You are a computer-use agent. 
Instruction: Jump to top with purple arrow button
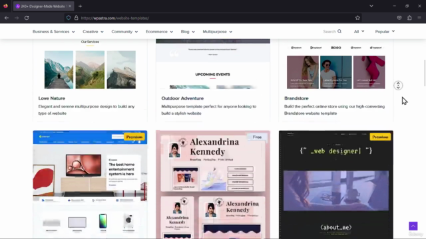coord(413,226)
